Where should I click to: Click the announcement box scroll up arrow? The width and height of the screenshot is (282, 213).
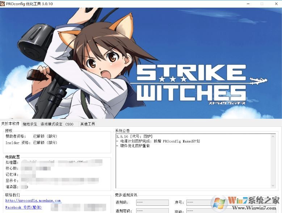pos(273,137)
